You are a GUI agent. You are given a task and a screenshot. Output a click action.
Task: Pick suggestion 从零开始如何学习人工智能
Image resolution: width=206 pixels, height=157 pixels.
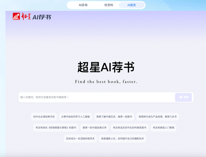[x=75, y=116]
